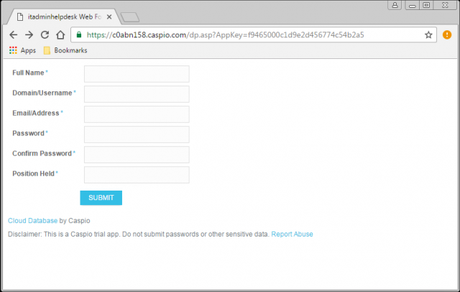The width and height of the screenshot is (460, 292).
Task: Click into the Password field
Action: tap(137, 134)
